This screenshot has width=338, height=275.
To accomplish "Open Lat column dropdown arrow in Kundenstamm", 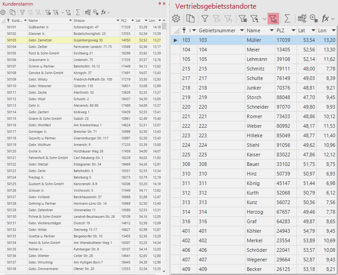I will tap(146, 20).
